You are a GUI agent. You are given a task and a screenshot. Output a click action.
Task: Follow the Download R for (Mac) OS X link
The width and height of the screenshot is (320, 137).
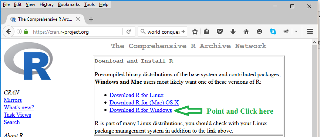coord(144,103)
